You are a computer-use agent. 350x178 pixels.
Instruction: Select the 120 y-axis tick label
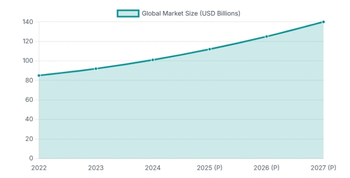[x=28, y=42]
